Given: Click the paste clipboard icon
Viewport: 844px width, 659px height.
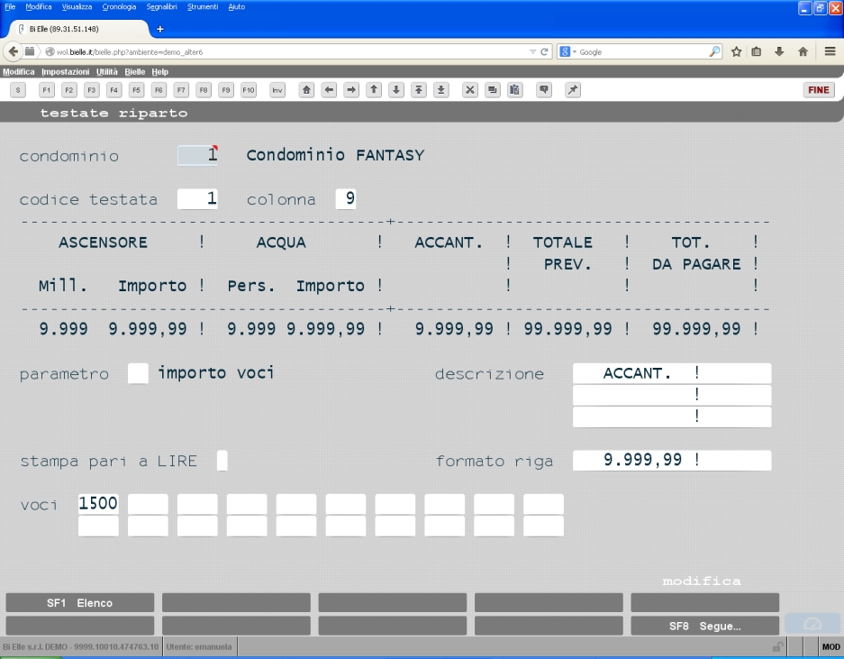Looking at the screenshot, I should tap(514, 90).
